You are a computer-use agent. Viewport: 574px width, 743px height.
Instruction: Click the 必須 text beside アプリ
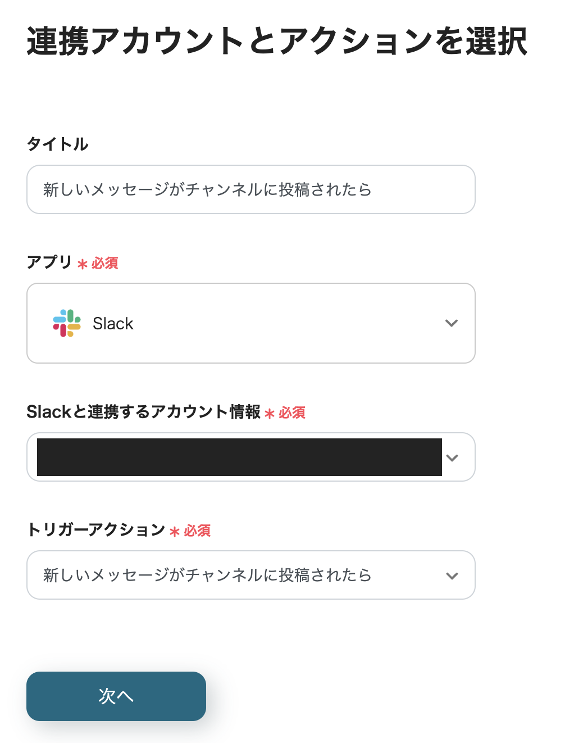pos(105,263)
